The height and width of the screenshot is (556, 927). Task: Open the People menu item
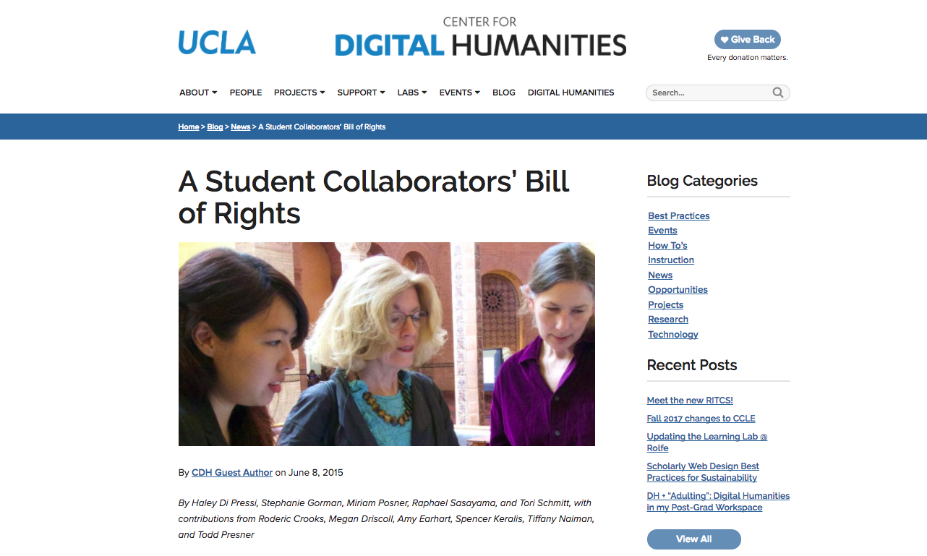tap(246, 93)
